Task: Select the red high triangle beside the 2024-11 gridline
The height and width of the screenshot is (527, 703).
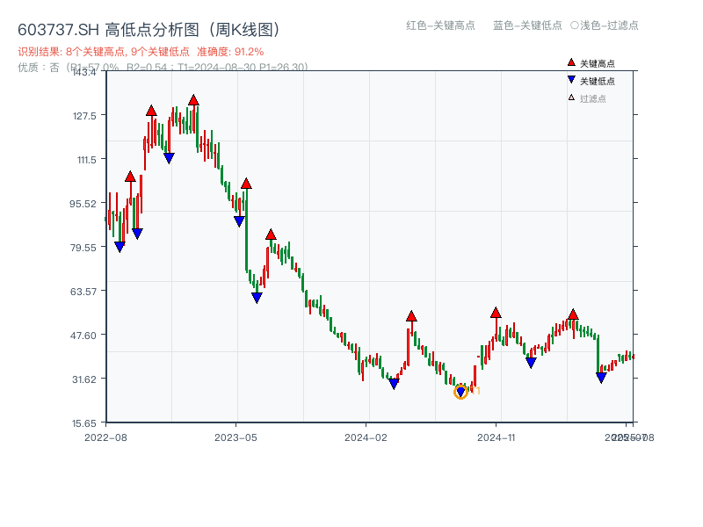Action: tap(496, 313)
